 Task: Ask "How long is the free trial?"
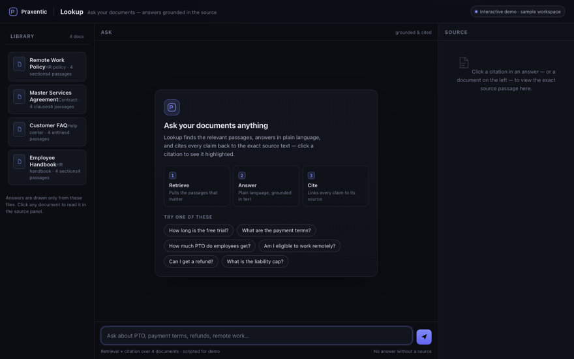tap(198, 230)
